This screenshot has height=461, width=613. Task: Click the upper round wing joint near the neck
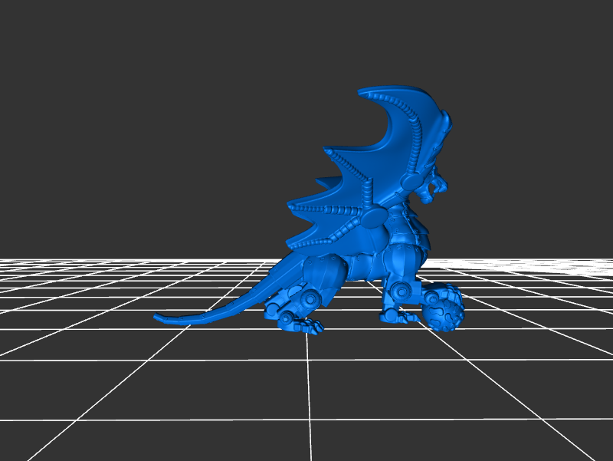(410, 181)
